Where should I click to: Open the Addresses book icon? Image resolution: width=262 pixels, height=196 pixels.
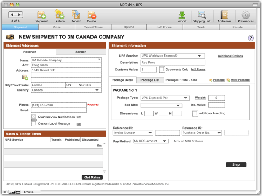[224, 16]
